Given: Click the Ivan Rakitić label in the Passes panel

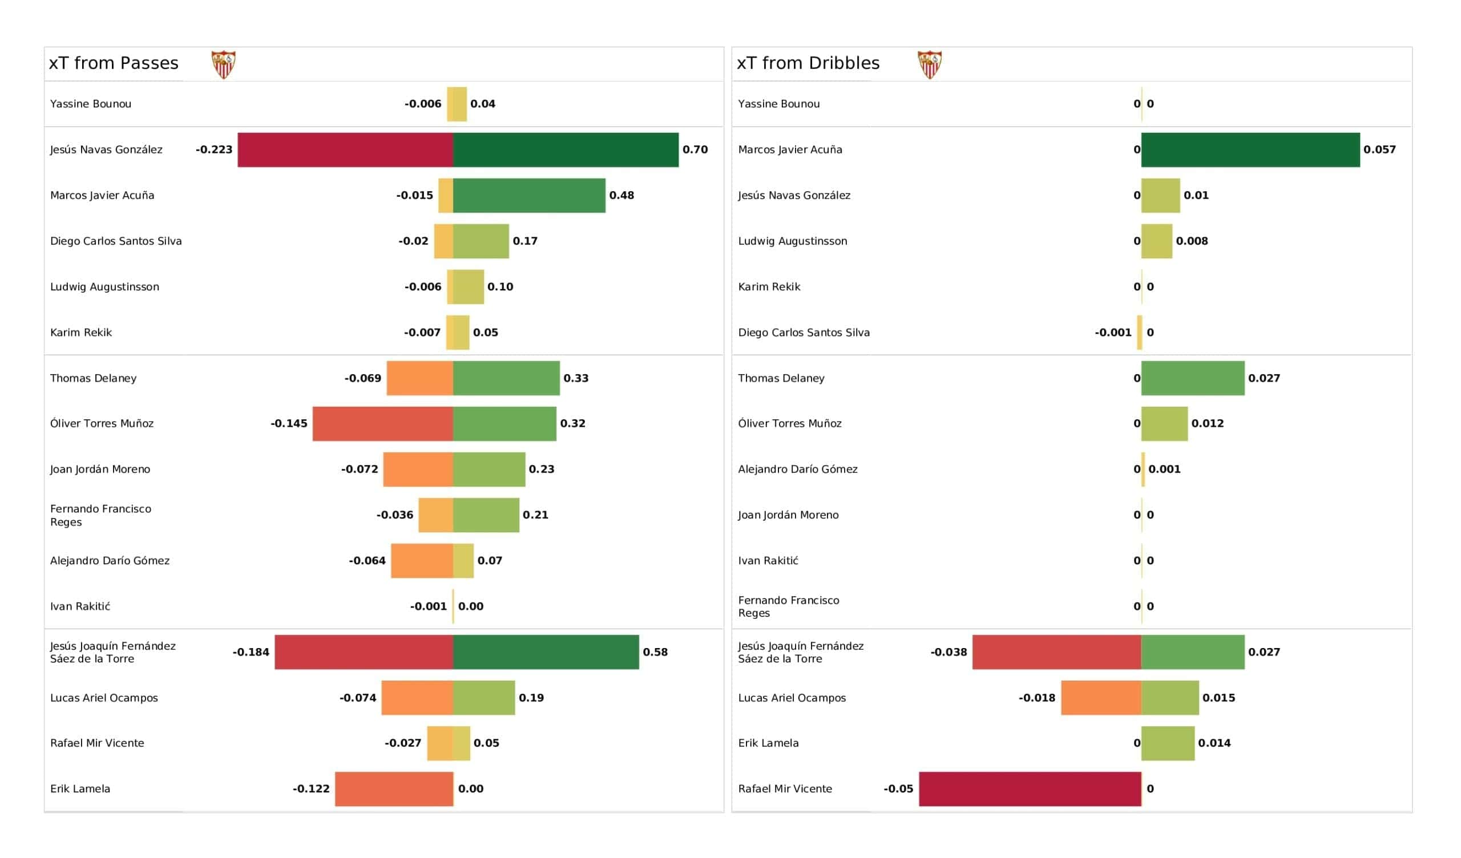Looking at the screenshot, I should click(x=80, y=606).
